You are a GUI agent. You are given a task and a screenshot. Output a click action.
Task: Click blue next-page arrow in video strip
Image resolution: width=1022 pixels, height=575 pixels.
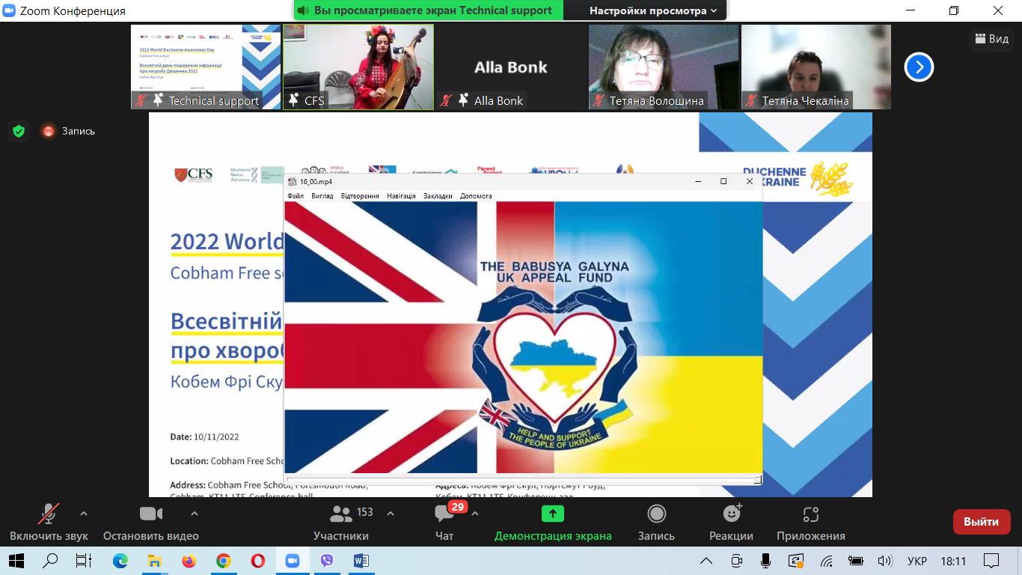920,67
